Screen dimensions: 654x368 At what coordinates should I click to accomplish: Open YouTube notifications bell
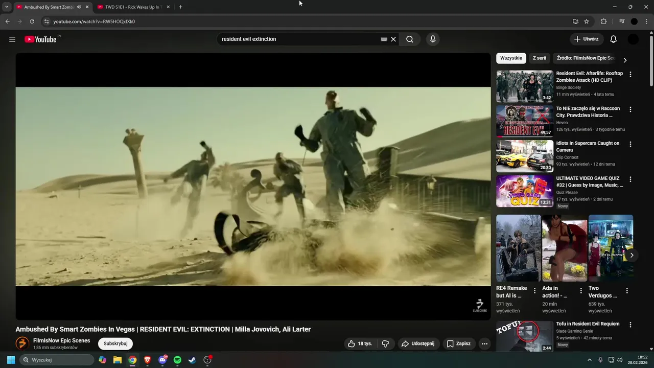click(614, 39)
